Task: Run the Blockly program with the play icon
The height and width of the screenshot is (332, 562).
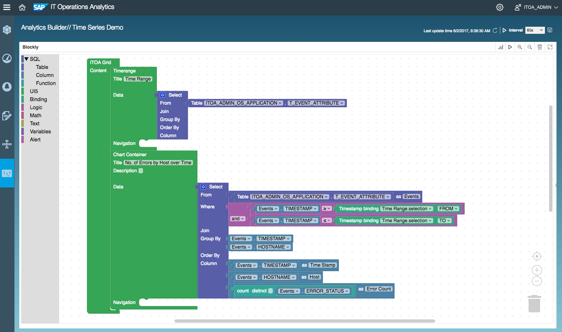Action: coord(510,47)
